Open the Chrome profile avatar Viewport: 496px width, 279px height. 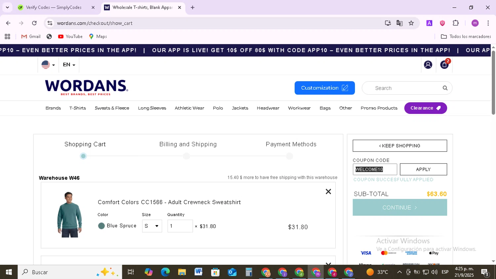475,23
